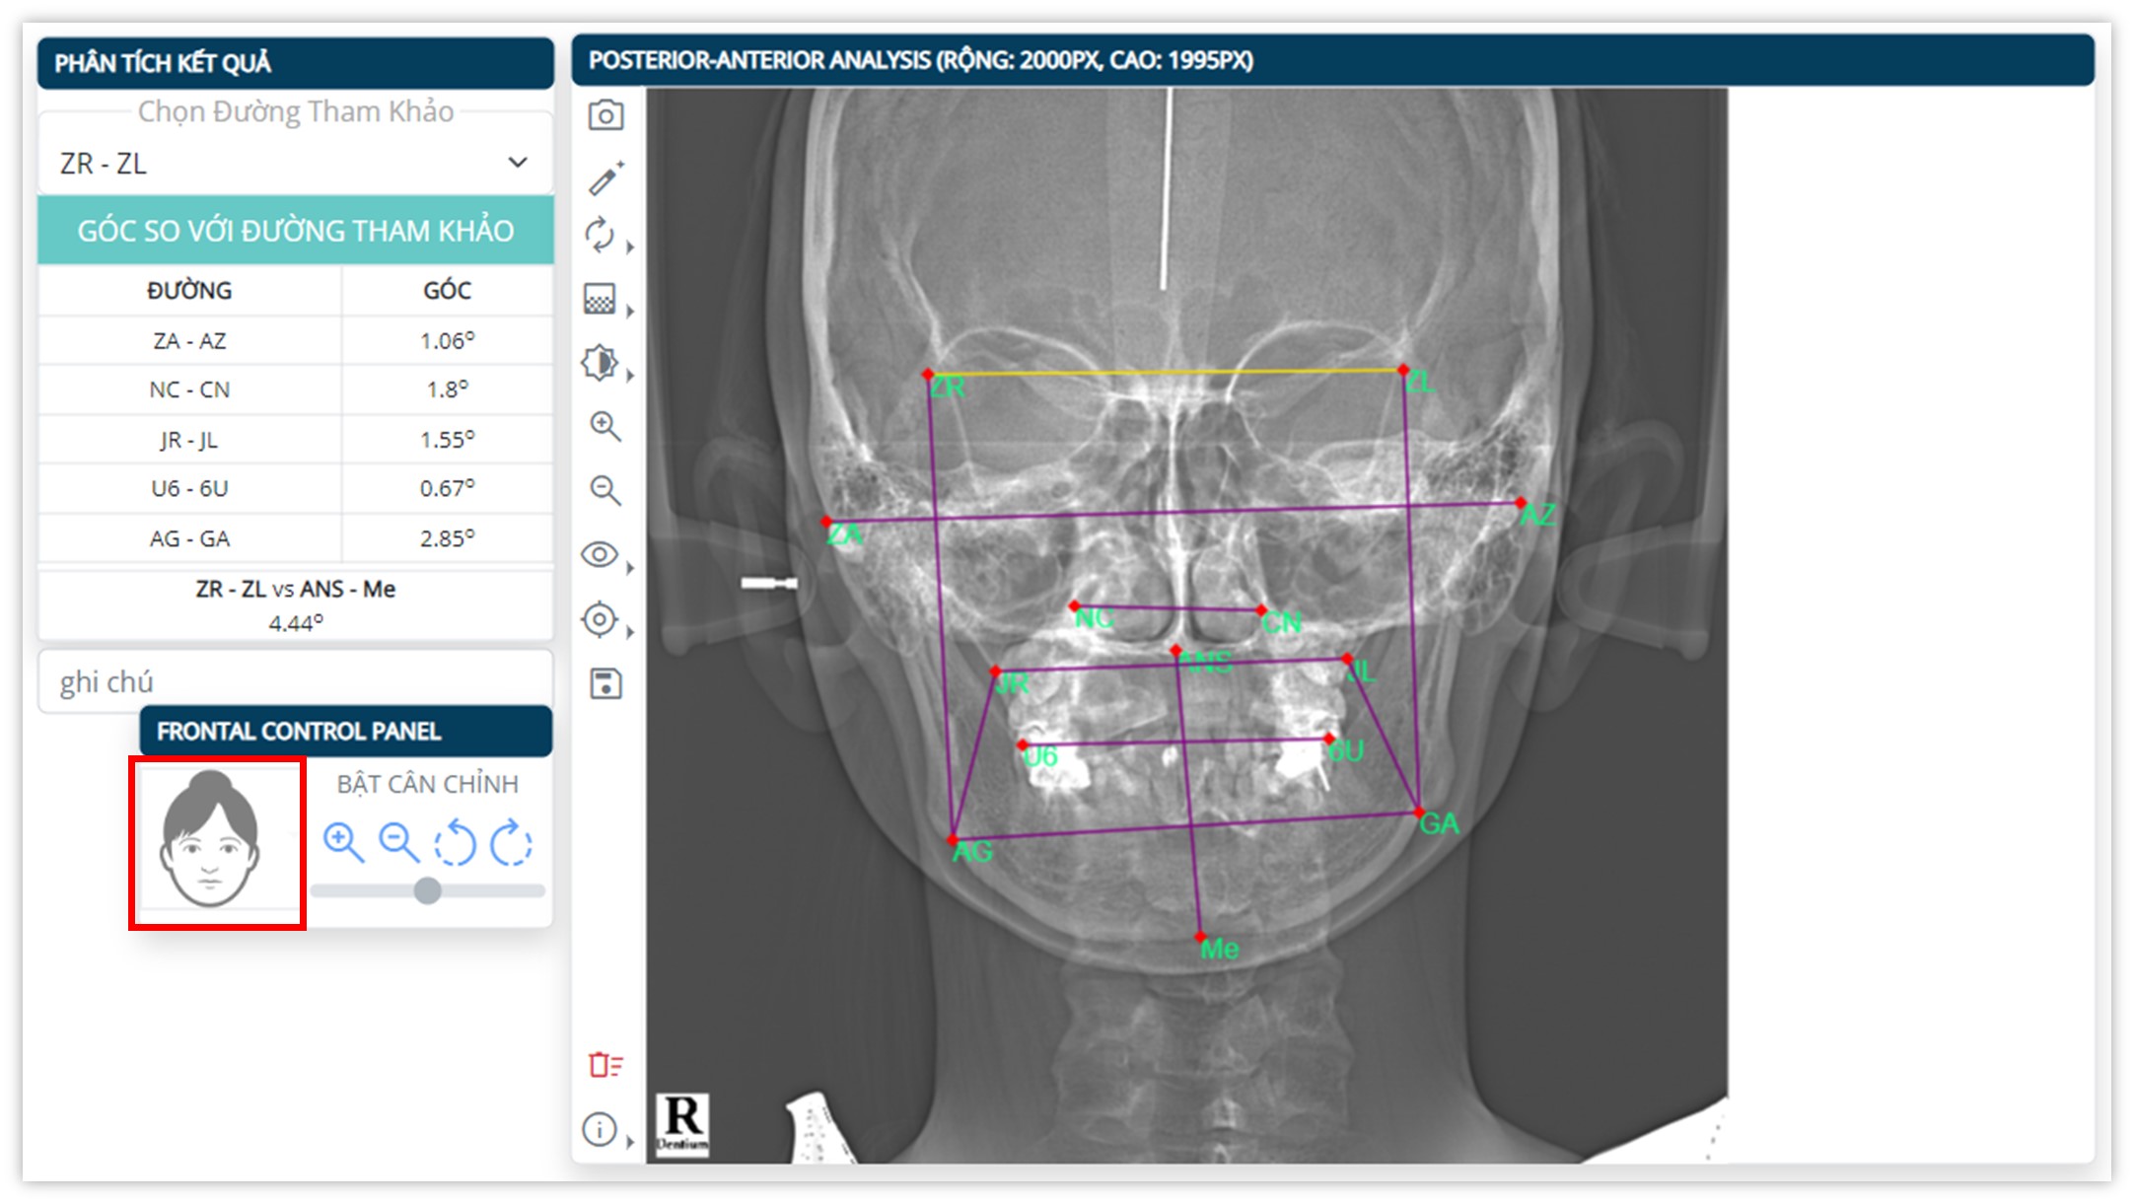The height and width of the screenshot is (1204, 2134).
Task: Zoom in using the toolbar magnifier
Action: point(605,427)
